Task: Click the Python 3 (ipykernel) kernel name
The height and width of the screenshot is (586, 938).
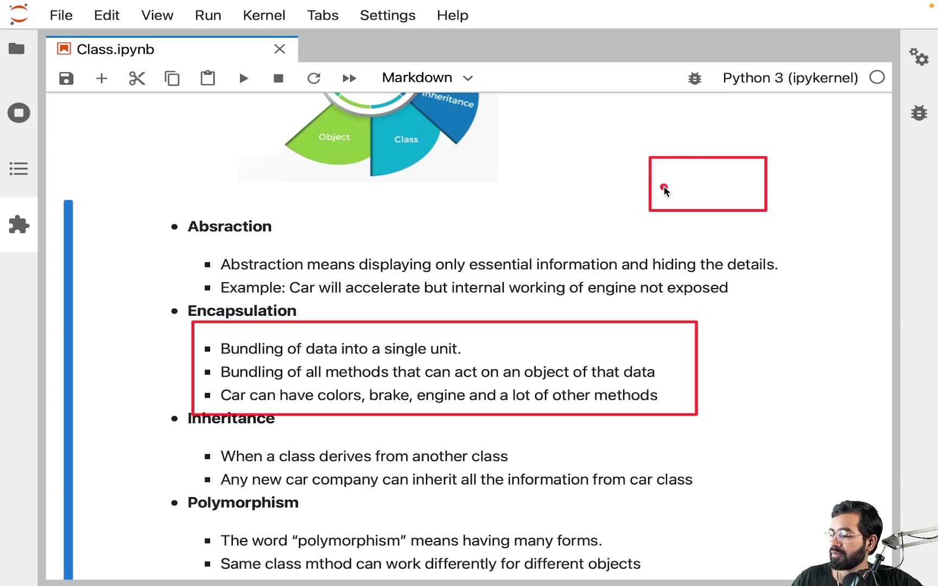Action: point(790,78)
